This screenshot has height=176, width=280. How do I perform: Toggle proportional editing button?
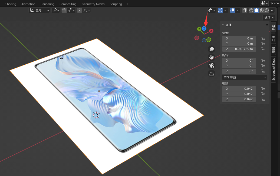[80, 11]
